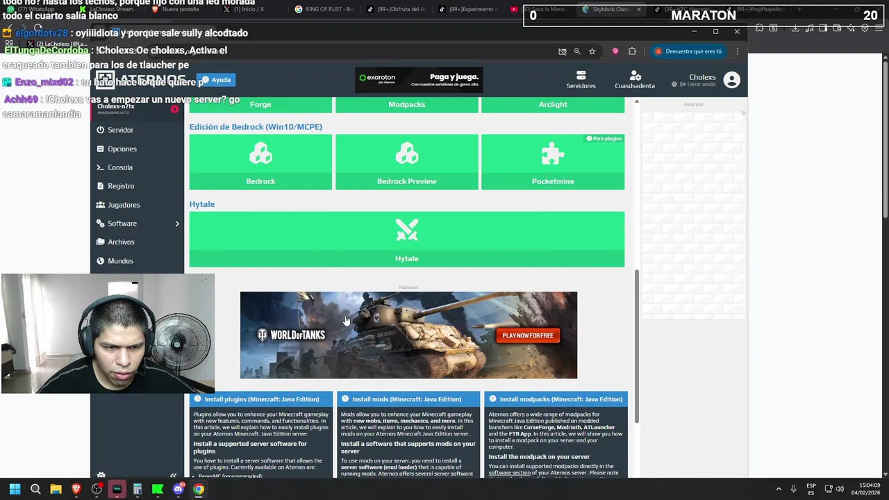Open Install plugins Java Edition article
889x500 pixels.
(x=261, y=399)
